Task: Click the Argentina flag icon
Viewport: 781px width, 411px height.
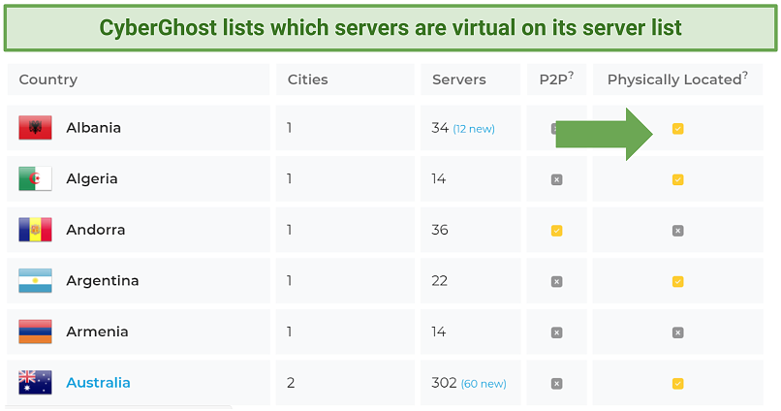Action: [35, 281]
